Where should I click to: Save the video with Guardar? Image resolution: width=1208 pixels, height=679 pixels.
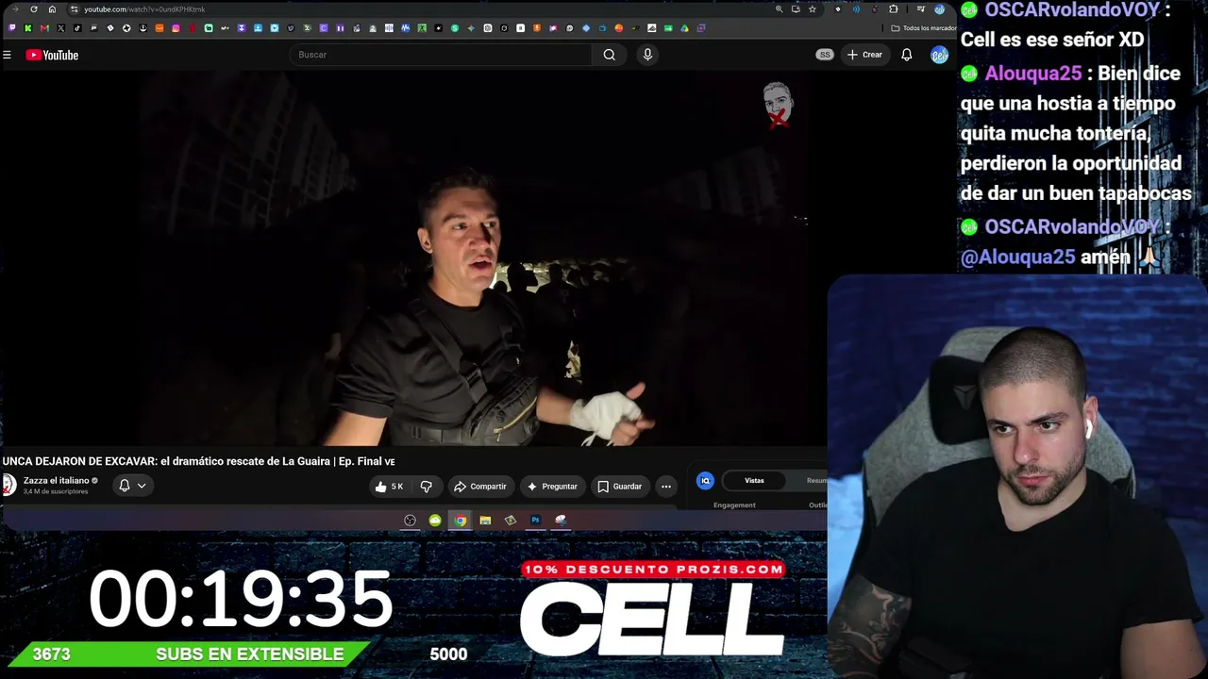click(619, 487)
